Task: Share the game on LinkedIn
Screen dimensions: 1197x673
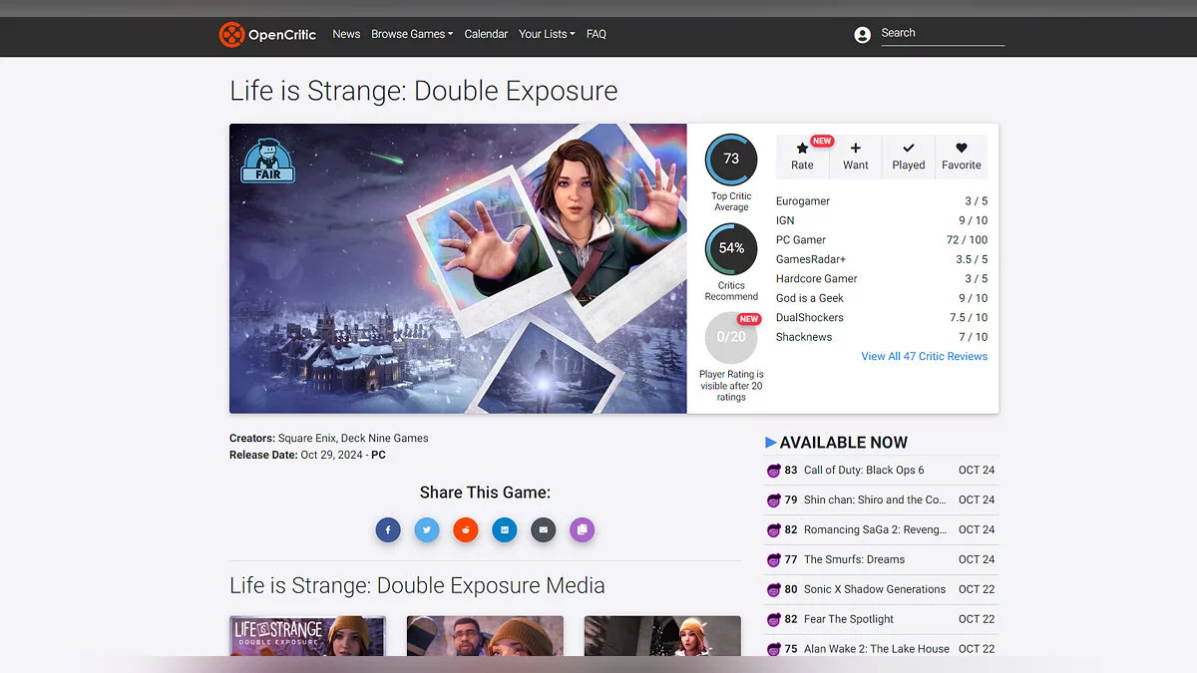Action: [x=505, y=529]
